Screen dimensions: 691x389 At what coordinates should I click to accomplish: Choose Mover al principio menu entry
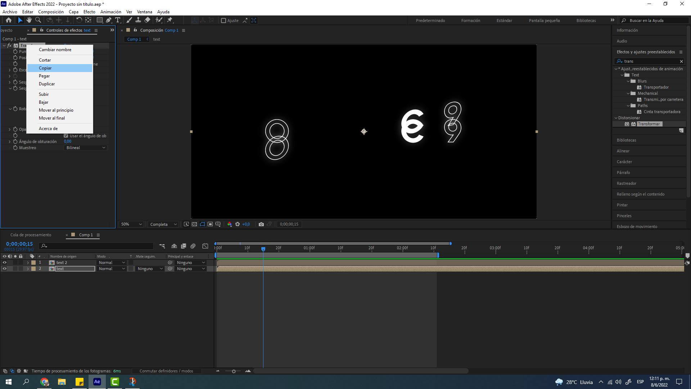pos(60,110)
